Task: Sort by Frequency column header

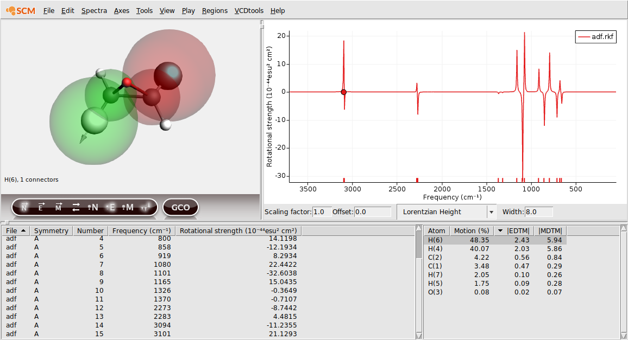Action: pyautogui.click(x=141, y=231)
